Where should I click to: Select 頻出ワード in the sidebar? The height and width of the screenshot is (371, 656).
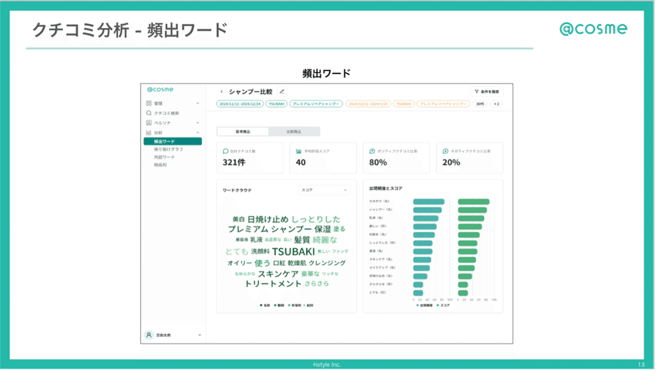point(173,141)
